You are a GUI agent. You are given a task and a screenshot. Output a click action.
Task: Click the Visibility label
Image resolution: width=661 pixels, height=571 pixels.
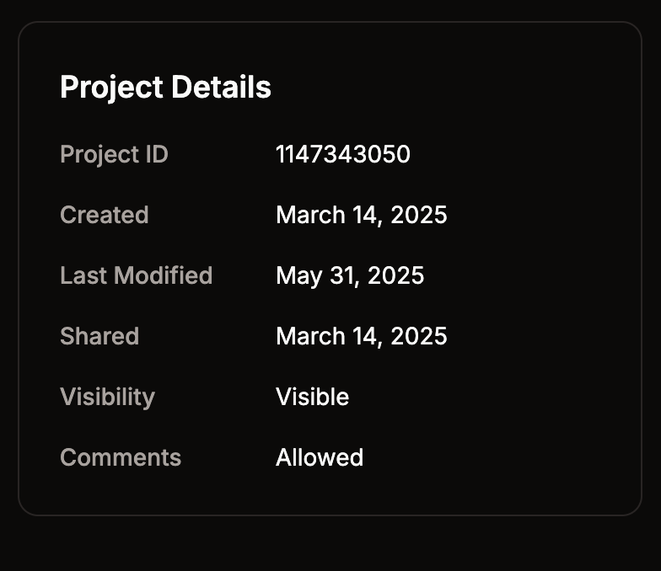click(x=108, y=398)
